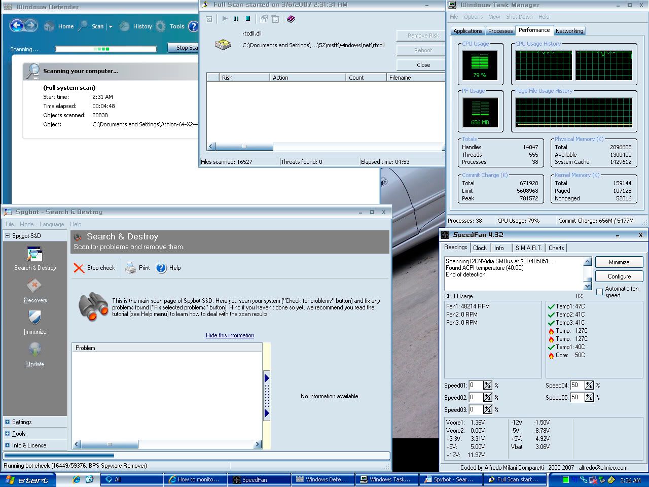Switch to the Processes tab in Task Manager
This screenshot has width=649, height=487.
coord(500,31)
